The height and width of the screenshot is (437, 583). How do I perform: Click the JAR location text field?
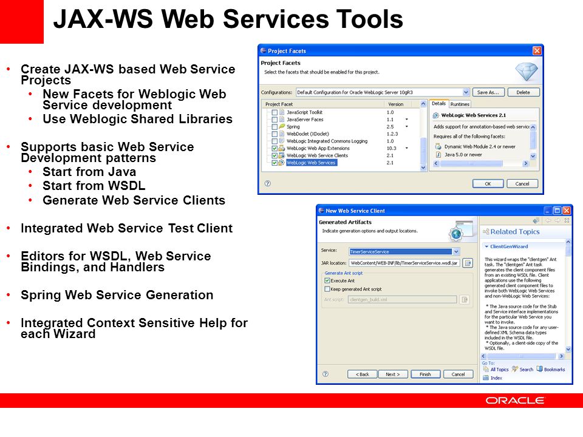coord(404,263)
